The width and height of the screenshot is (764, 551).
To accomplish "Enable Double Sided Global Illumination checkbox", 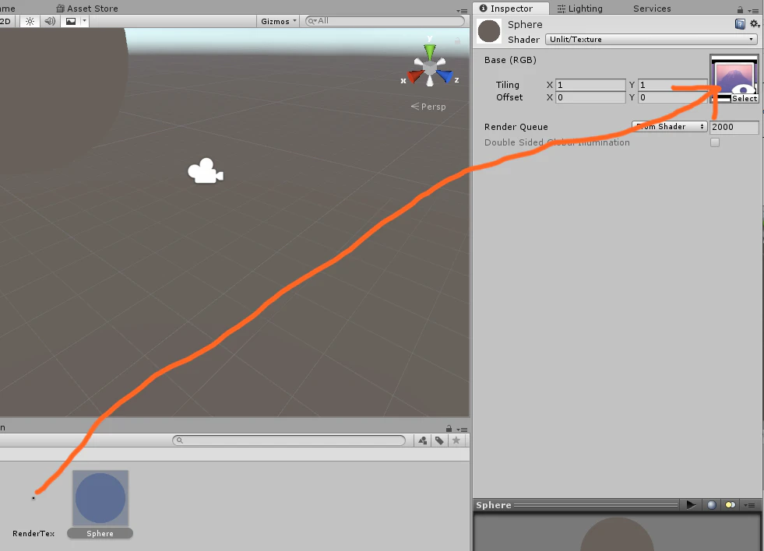I will coord(715,142).
